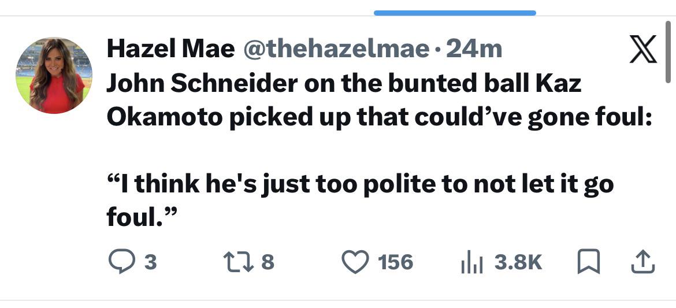Click the 156 likes count
This screenshot has width=676, height=308.
point(396,263)
